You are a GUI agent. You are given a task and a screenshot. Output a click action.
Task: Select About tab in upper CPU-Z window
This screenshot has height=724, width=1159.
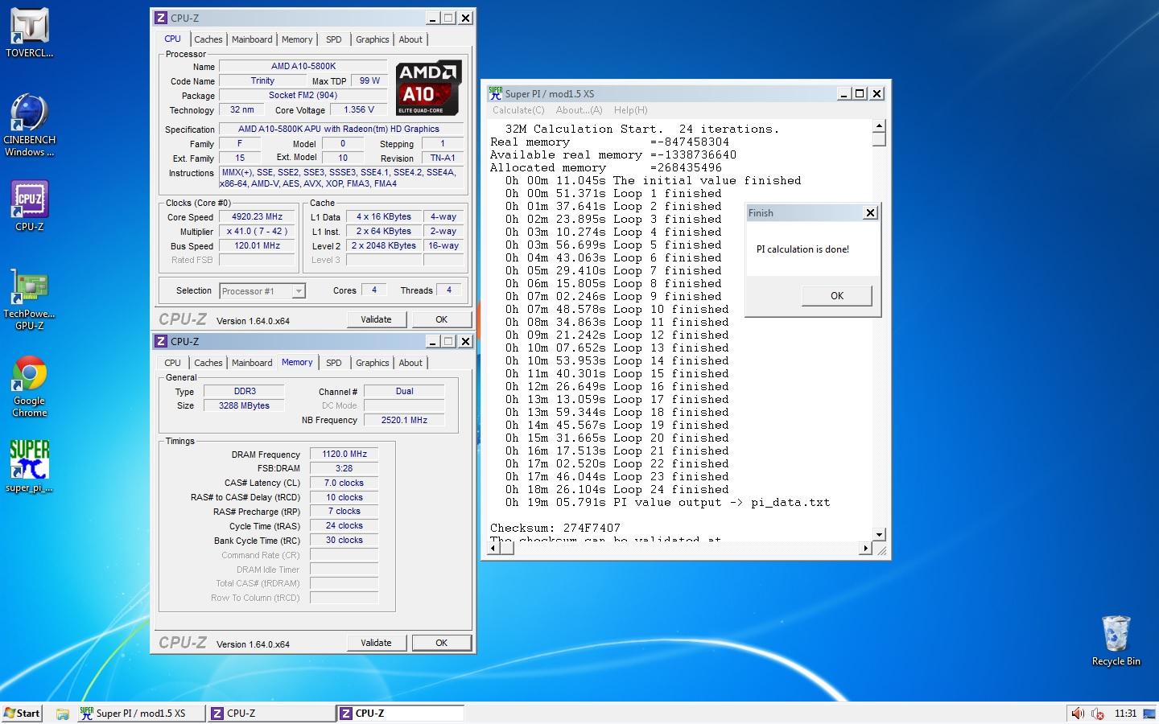click(410, 39)
